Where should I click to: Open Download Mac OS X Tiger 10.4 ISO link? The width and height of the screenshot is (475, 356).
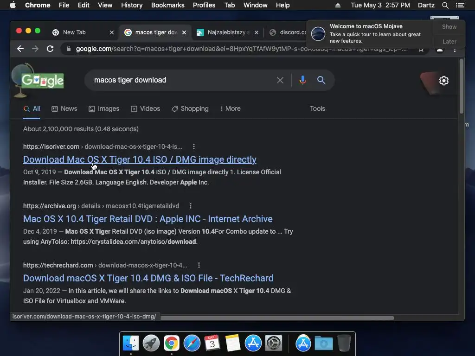pos(140,159)
